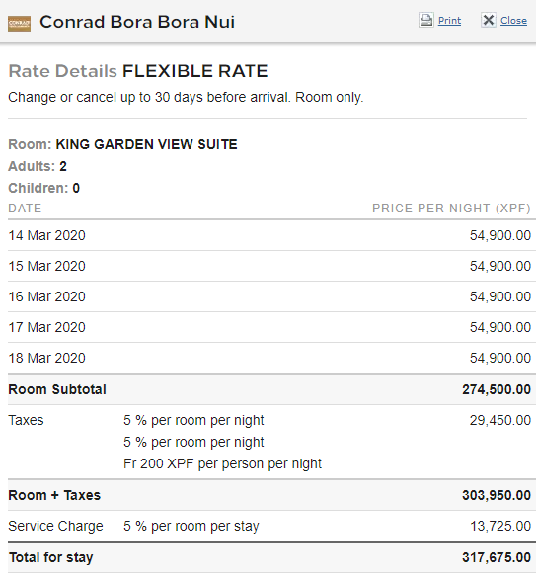This screenshot has width=536, height=586.
Task: Click the X close icon
Action: click(x=489, y=20)
